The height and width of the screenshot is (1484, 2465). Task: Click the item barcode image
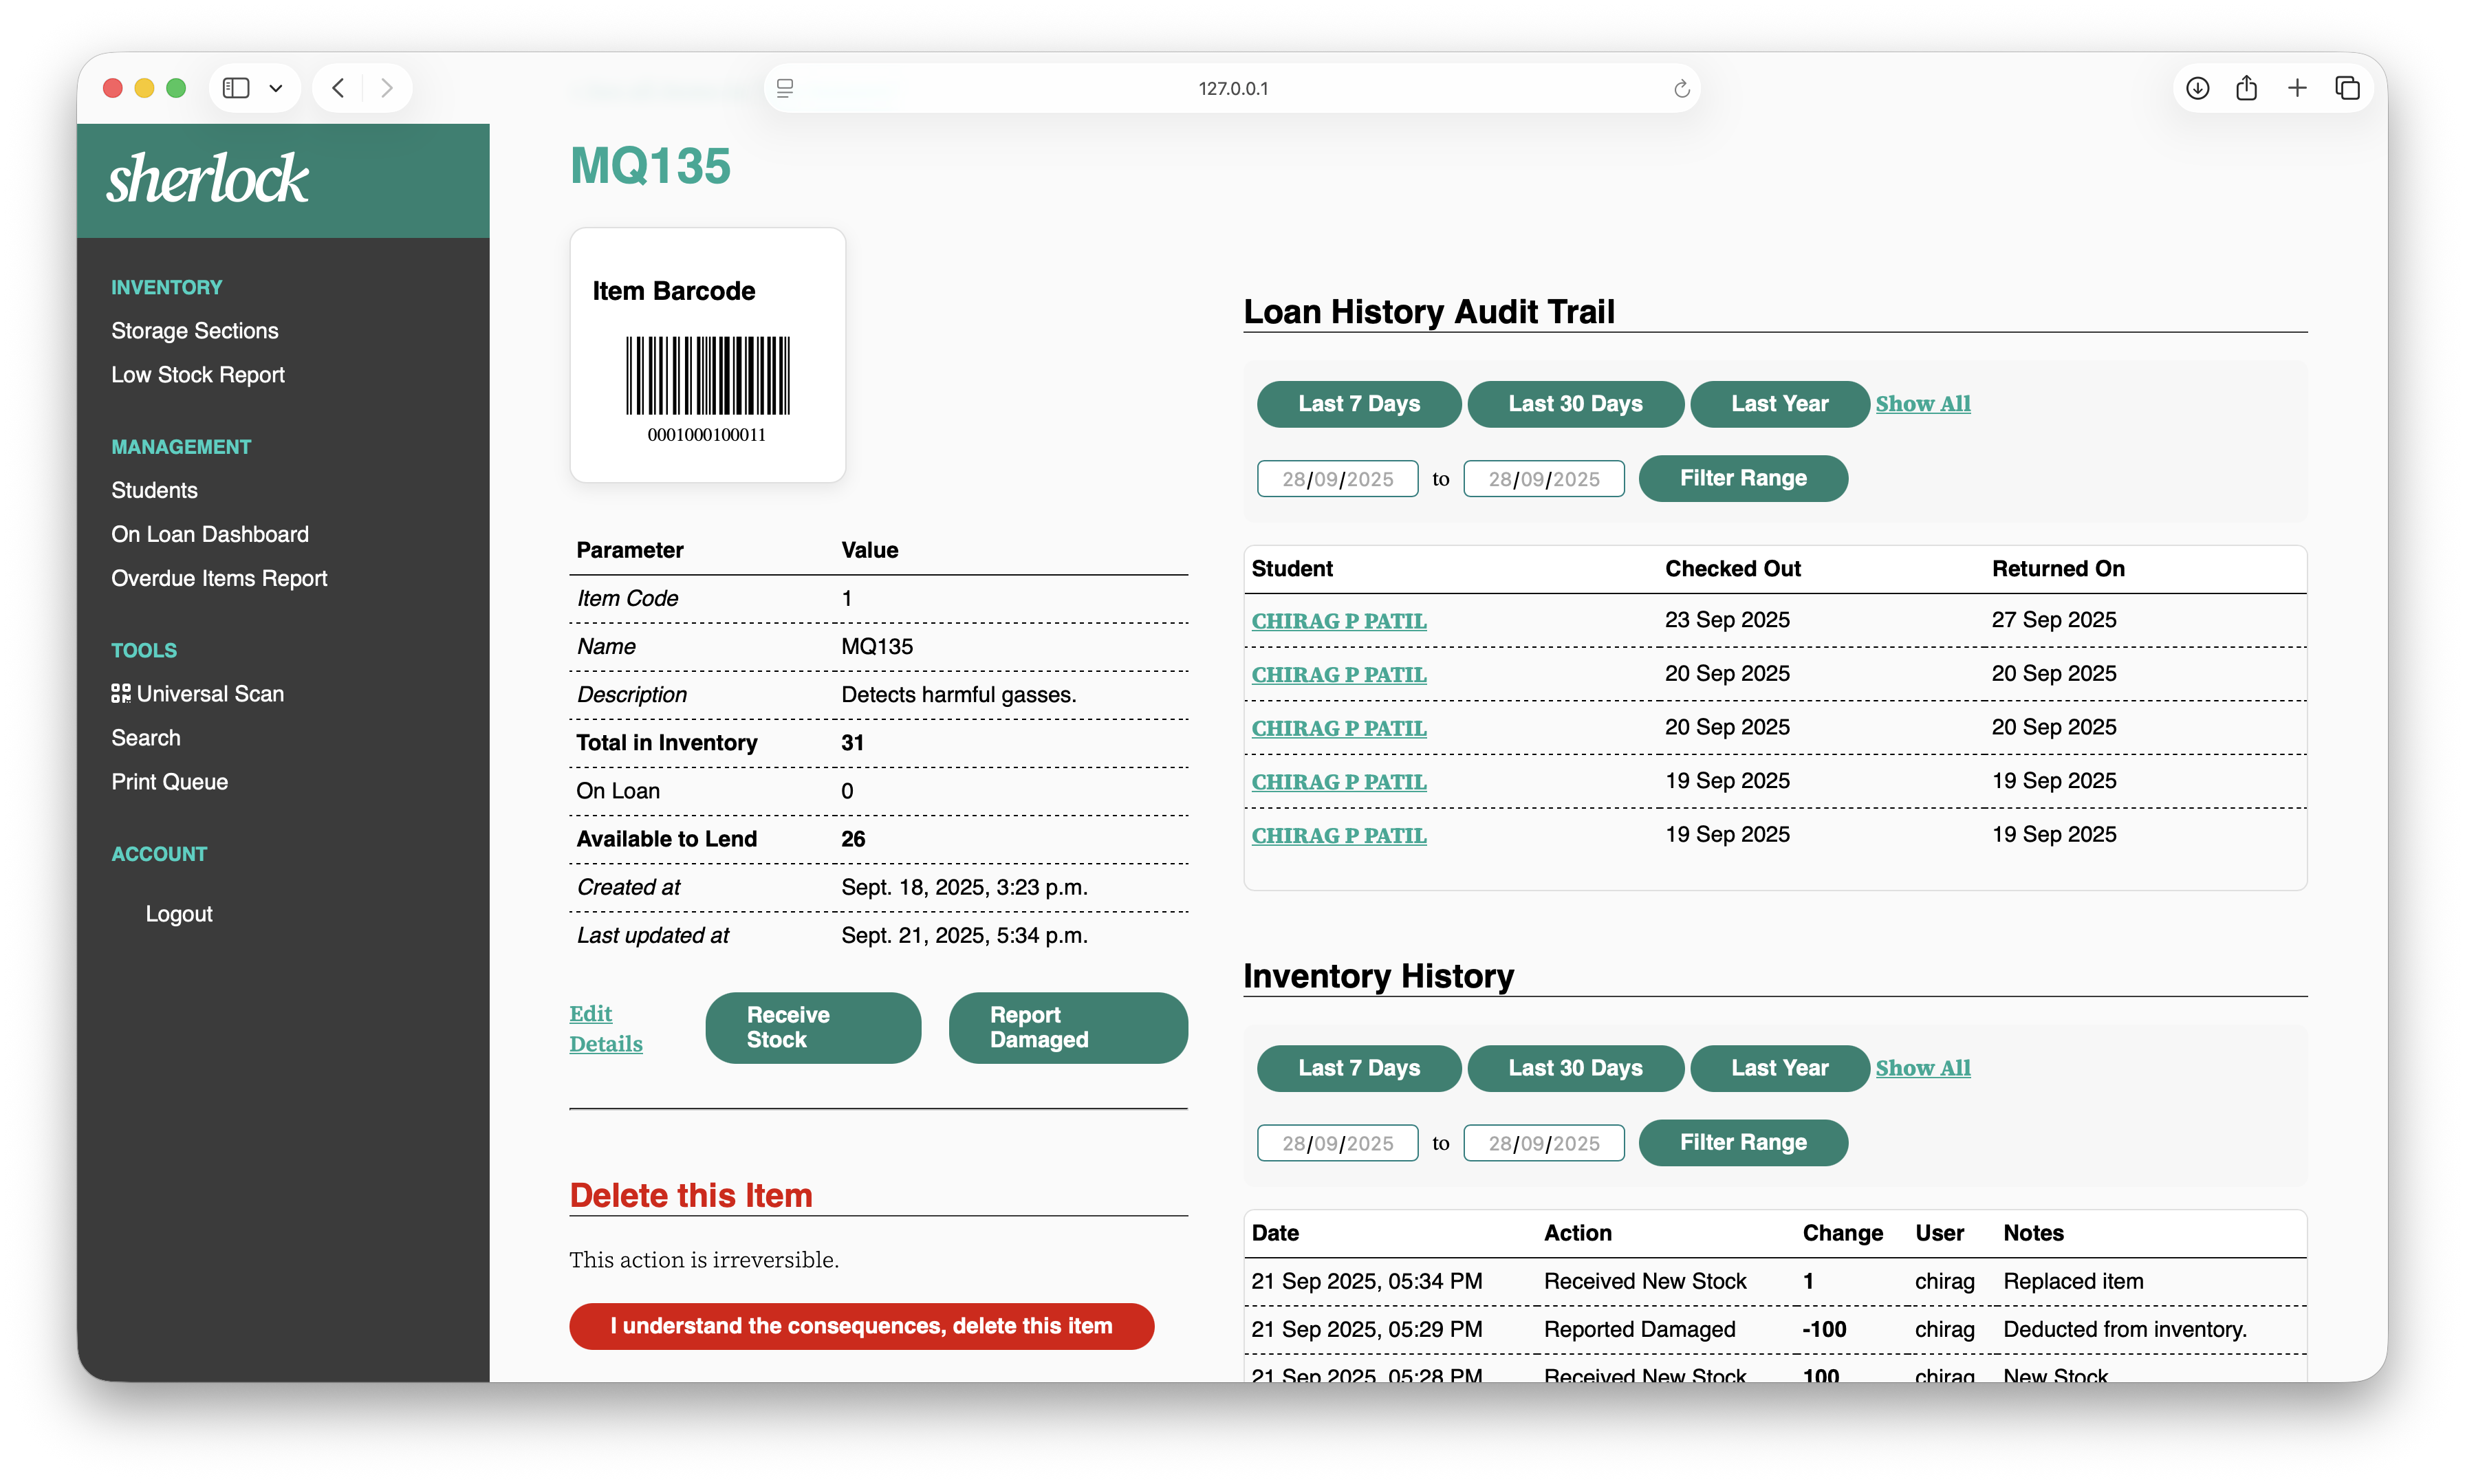707,376
